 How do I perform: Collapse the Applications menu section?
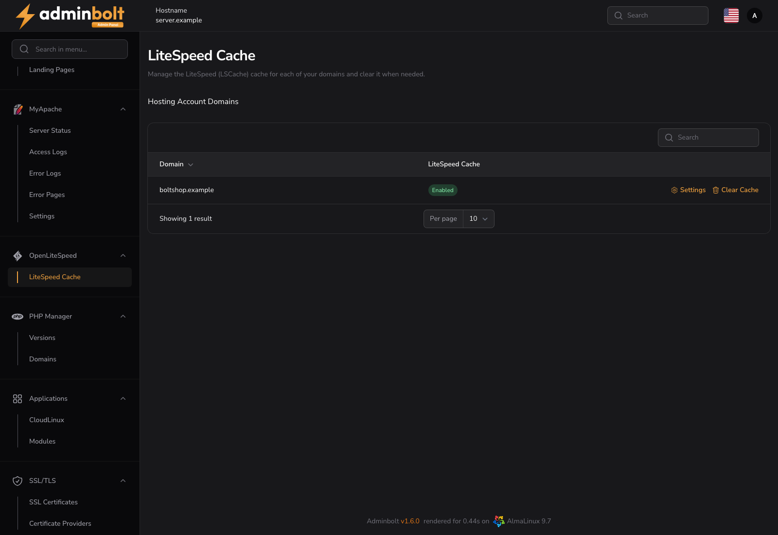coord(123,399)
